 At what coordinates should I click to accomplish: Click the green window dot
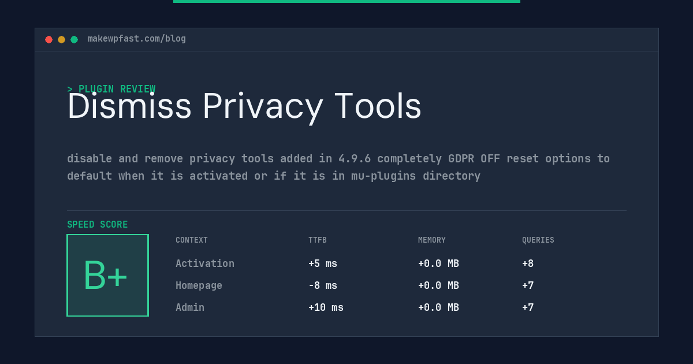click(x=74, y=39)
